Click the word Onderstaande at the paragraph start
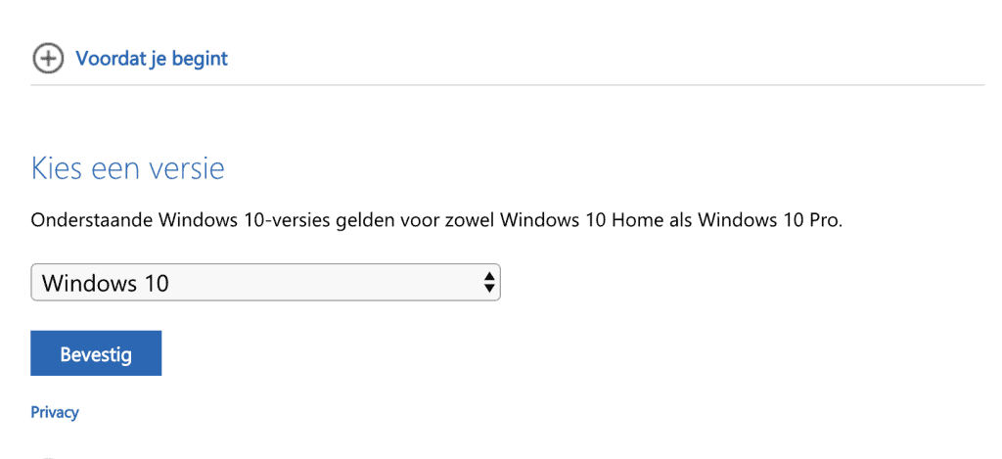This screenshot has height=459, width=1002. pos(92,221)
